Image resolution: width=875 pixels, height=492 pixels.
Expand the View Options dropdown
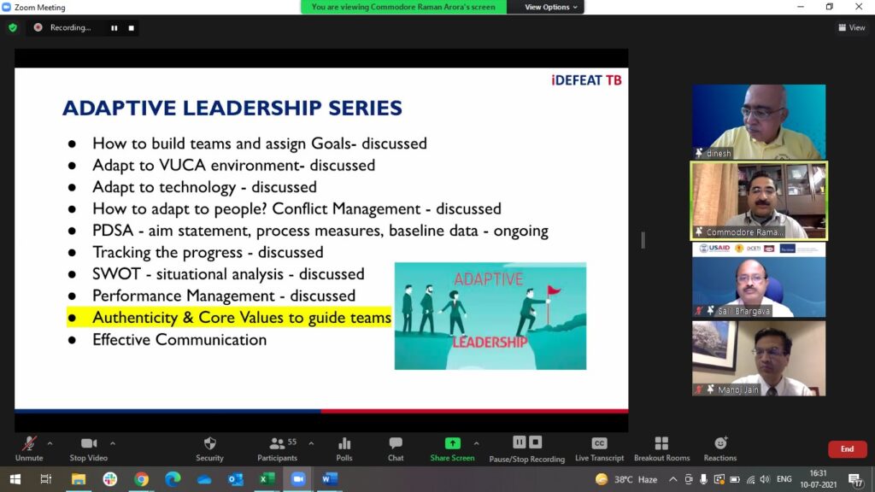(x=551, y=7)
